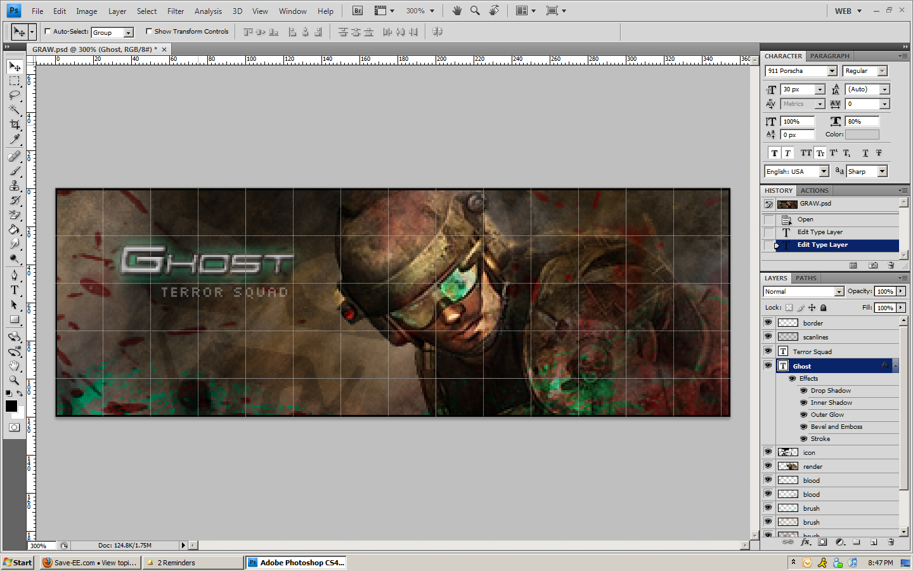Enable Show Transform Controls checkbox
The height and width of the screenshot is (571, 913).
coord(149,31)
